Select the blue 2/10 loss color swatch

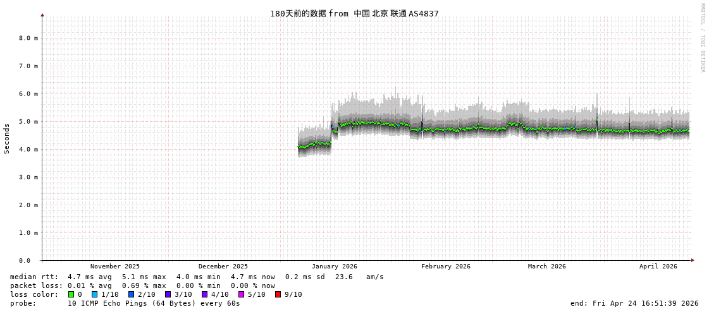[131, 294]
